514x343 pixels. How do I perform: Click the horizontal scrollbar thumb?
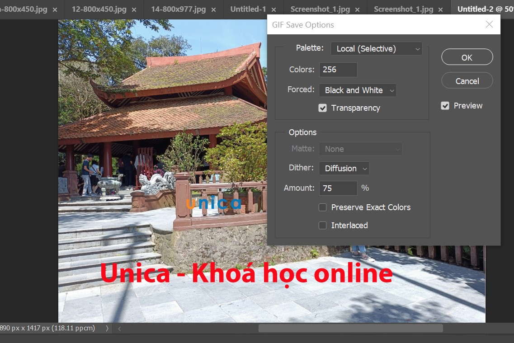coord(350,329)
